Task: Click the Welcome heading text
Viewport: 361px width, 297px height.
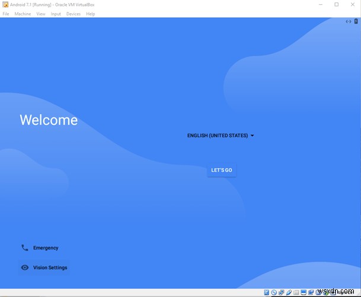Action: click(49, 120)
